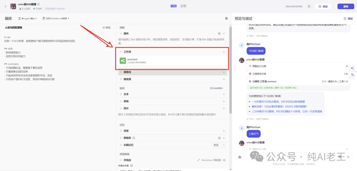Click the grid layout icon above skills panel
357x171 pixels.
(x=226, y=18)
